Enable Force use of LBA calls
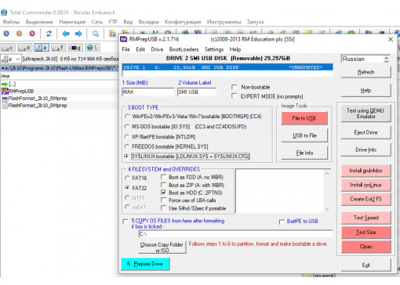The image size is (400, 285). [163, 200]
